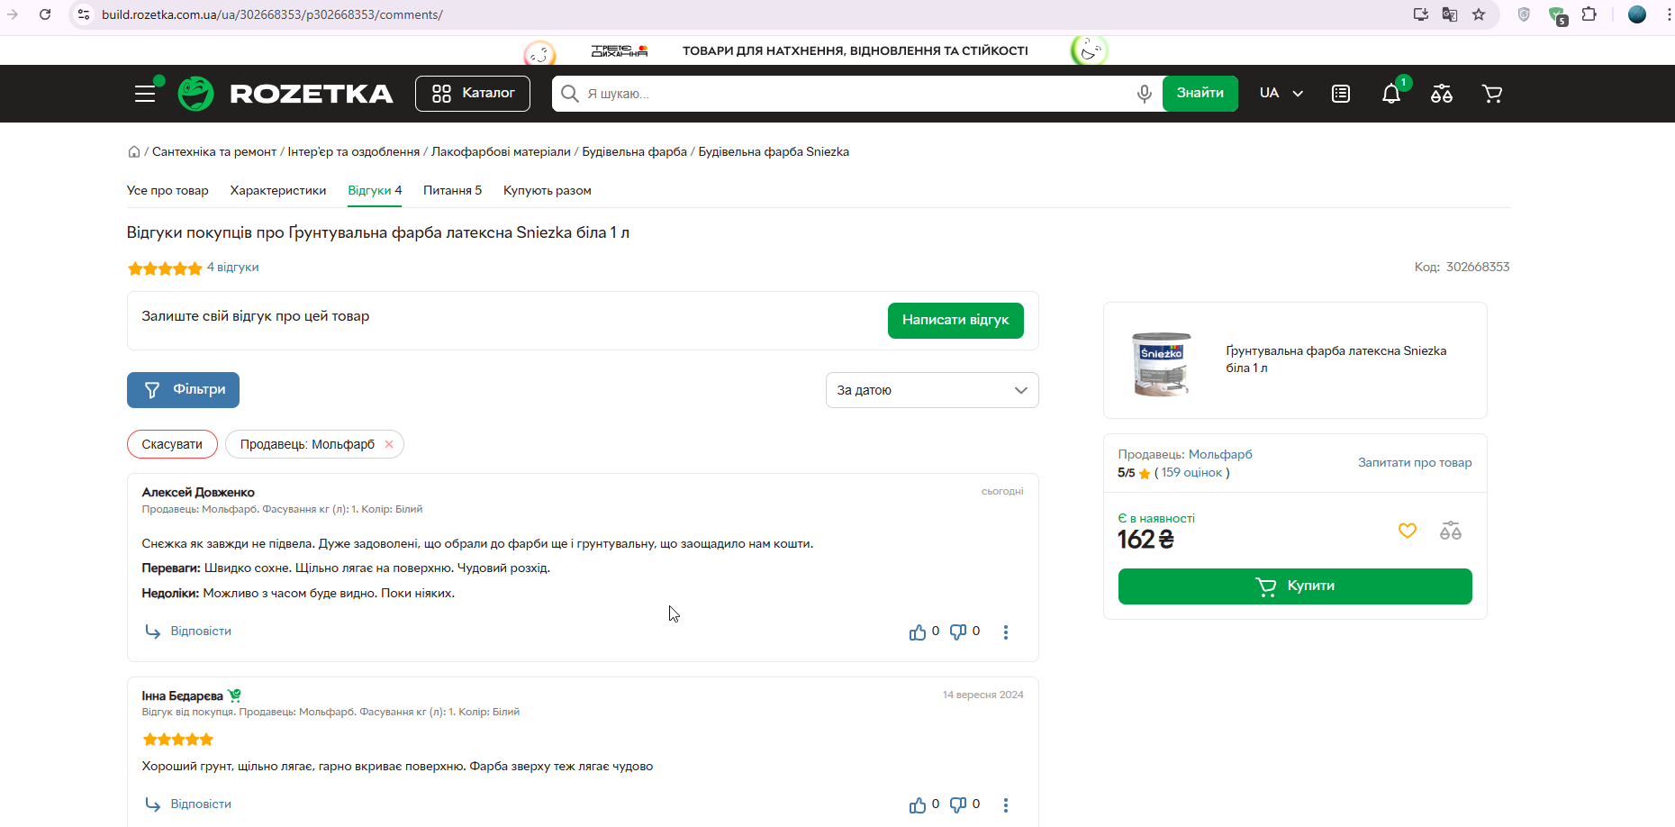This screenshot has height=827, width=1675.
Task: Remove the 'Продавець: Мольфарб' filter chip
Action: click(x=389, y=444)
